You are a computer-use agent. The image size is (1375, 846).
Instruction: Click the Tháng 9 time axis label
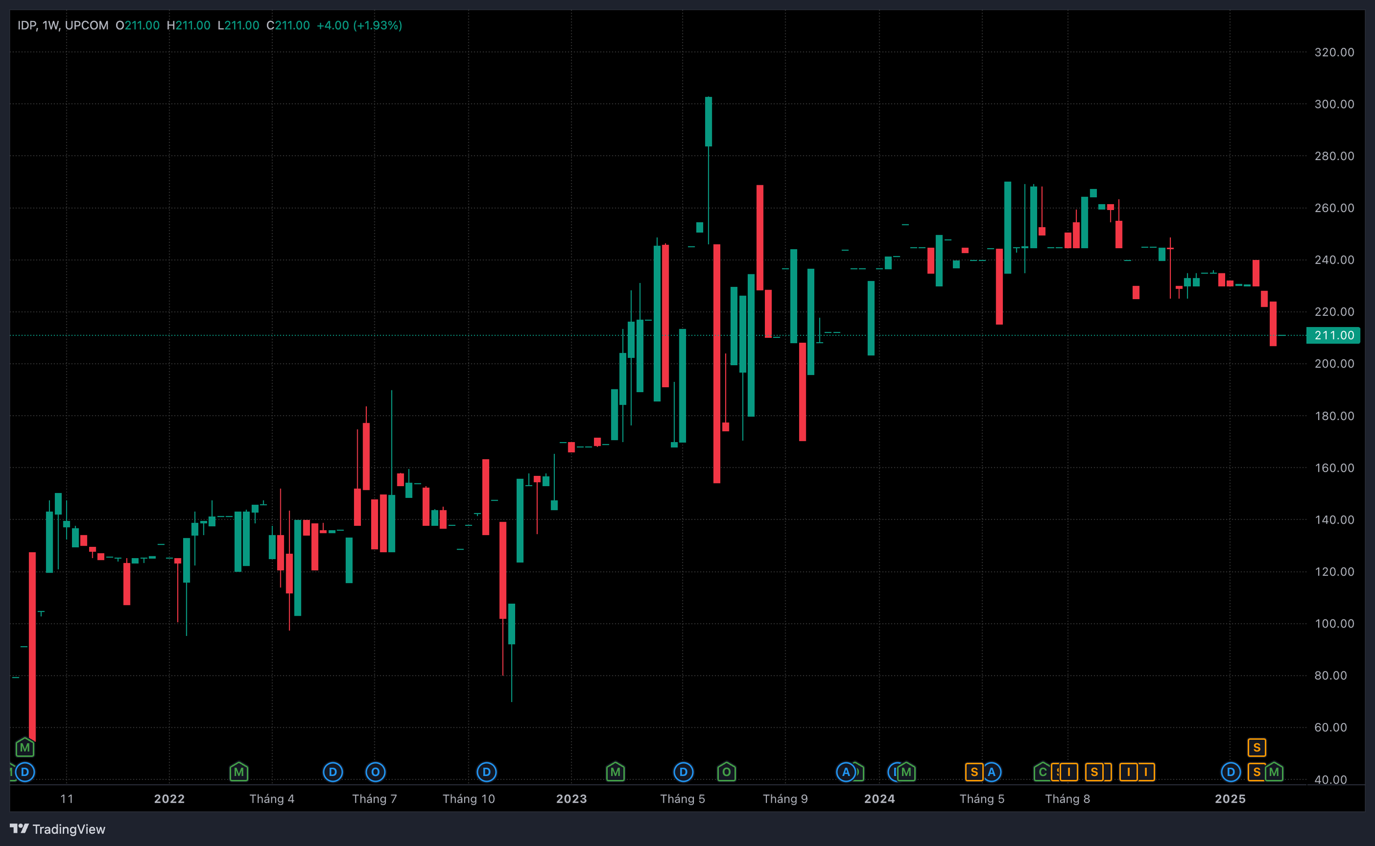click(785, 798)
